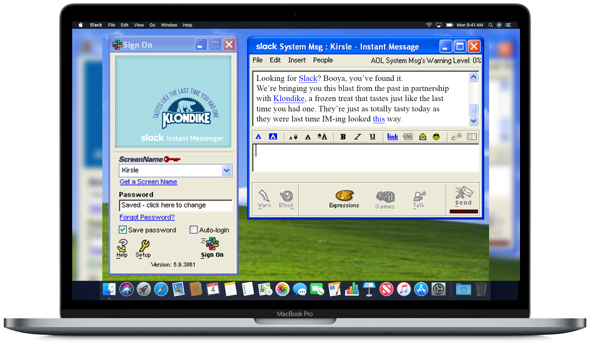The width and height of the screenshot is (589, 349).
Task: Enable the Auto-login checkbox
Action: pyautogui.click(x=193, y=230)
